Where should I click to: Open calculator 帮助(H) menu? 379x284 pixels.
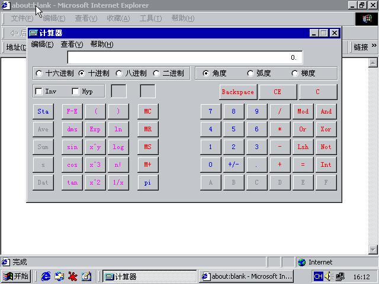(x=102, y=44)
